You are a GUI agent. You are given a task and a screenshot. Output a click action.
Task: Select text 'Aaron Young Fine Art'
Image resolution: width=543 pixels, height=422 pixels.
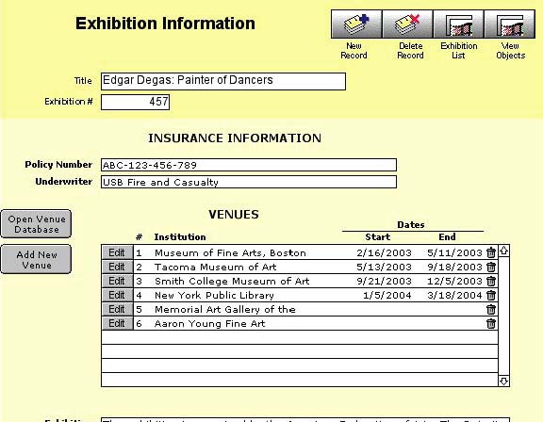pyautogui.click(x=210, y=324)
